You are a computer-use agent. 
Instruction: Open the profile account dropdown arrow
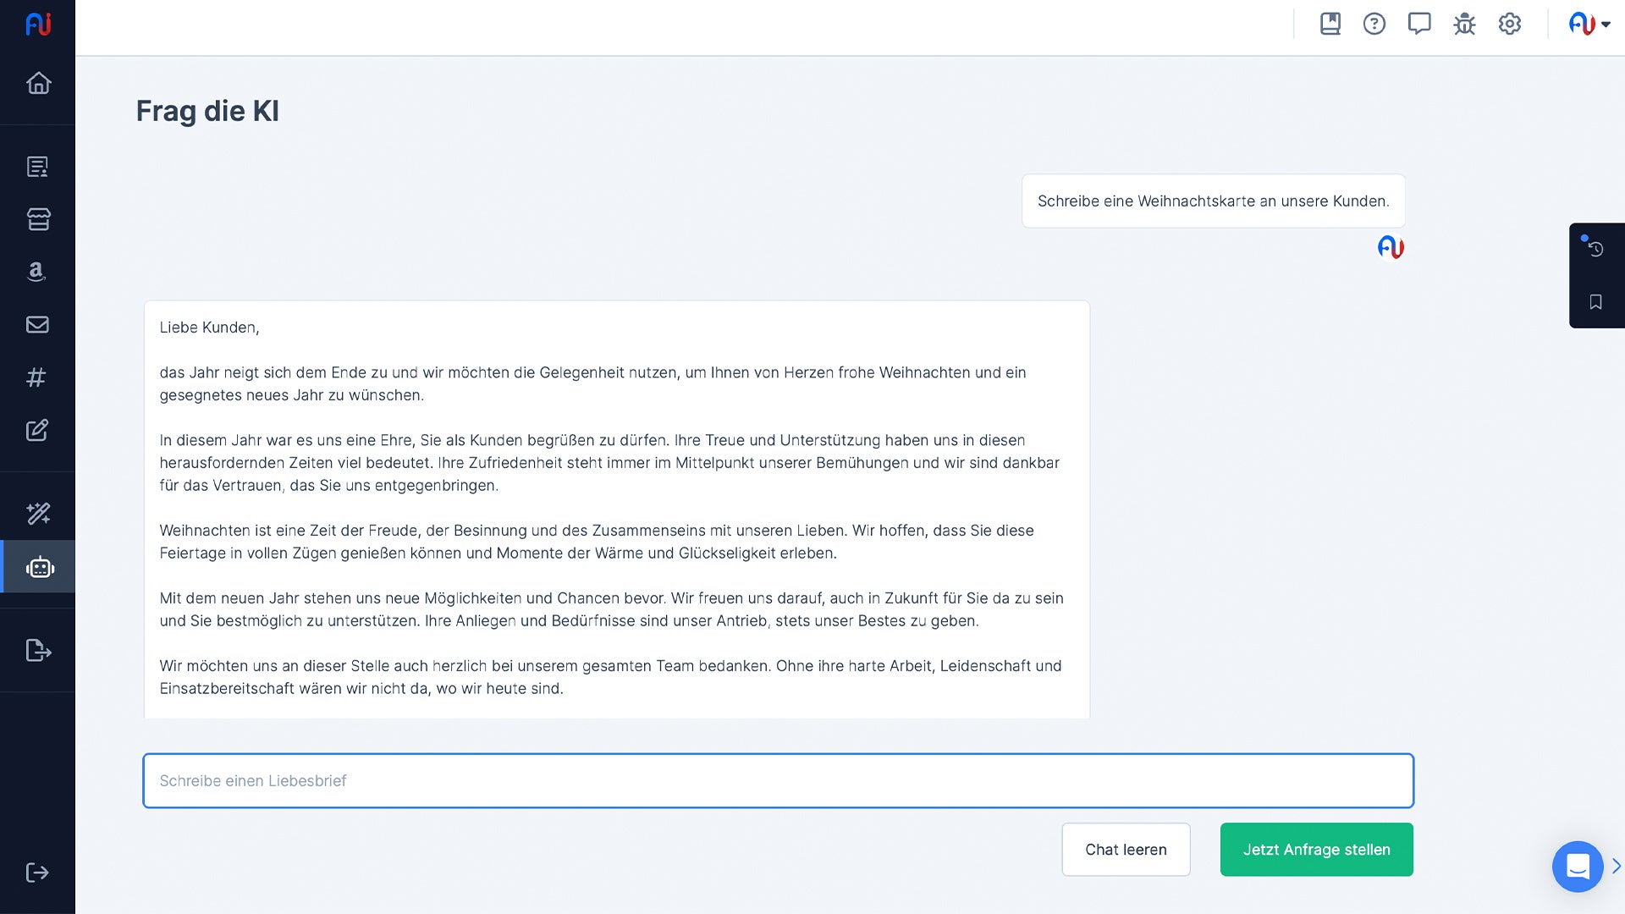[1606, 24]
